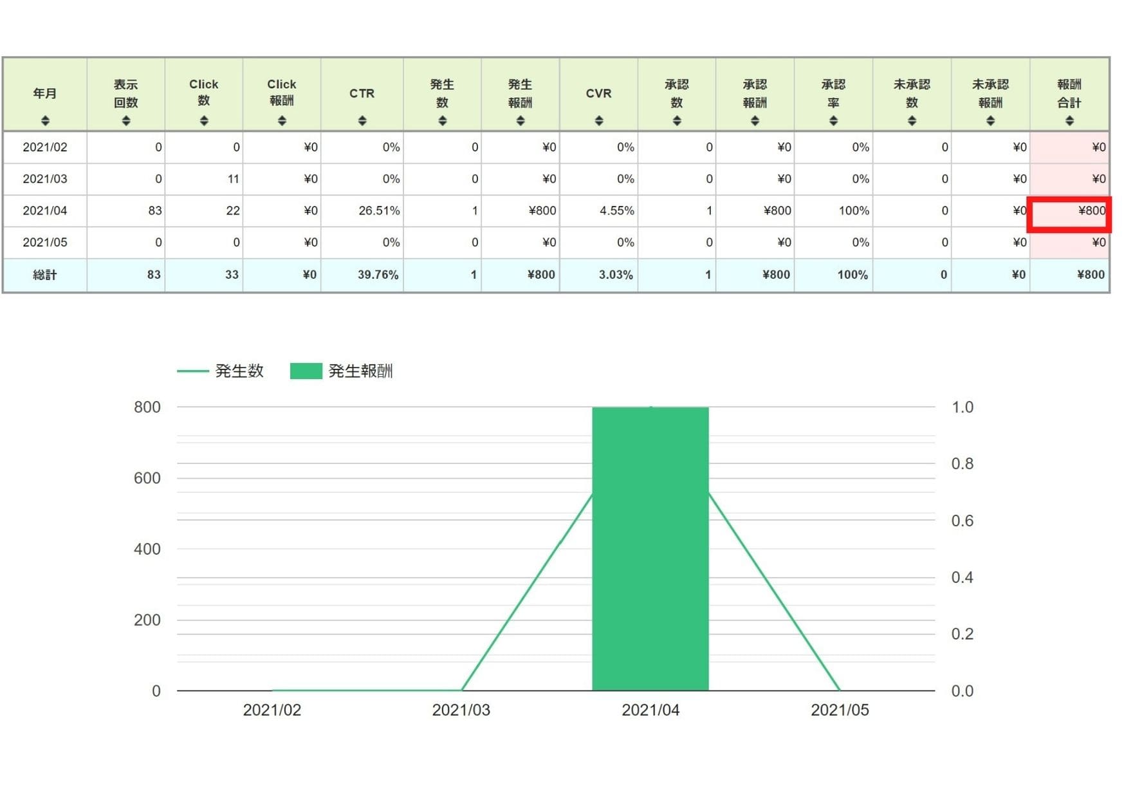Image resolution: width=1124 pixels, height=798 pixels.
Task: Click the 3.03% total CVR cell
Action: 599,275
